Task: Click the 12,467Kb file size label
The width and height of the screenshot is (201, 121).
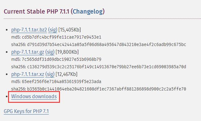Action: [x=66, y=74]
